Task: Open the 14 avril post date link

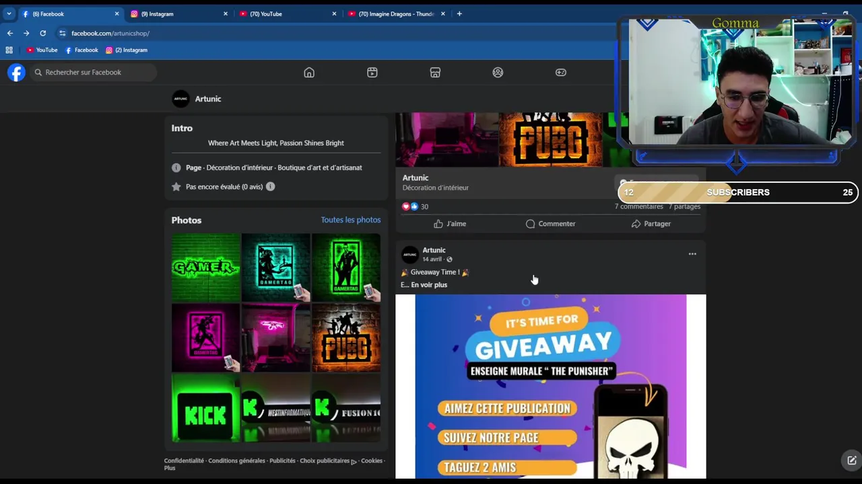Action: [x=432, y=259]
